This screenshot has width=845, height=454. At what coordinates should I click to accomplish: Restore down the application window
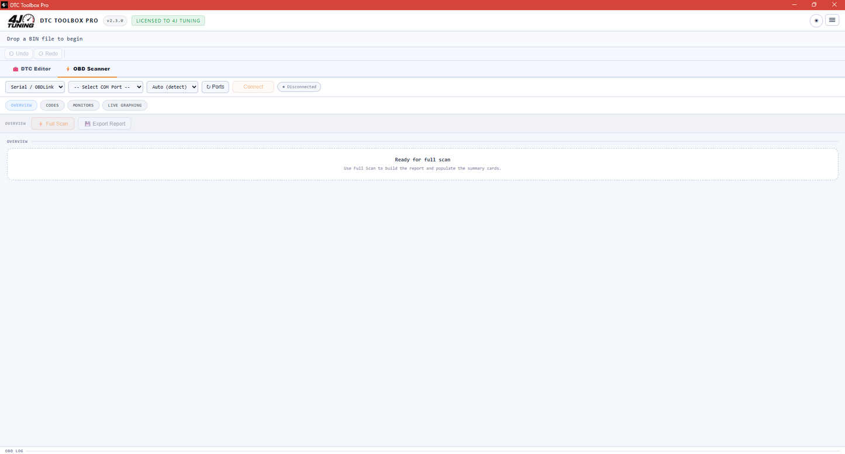[x=814, y=5]
